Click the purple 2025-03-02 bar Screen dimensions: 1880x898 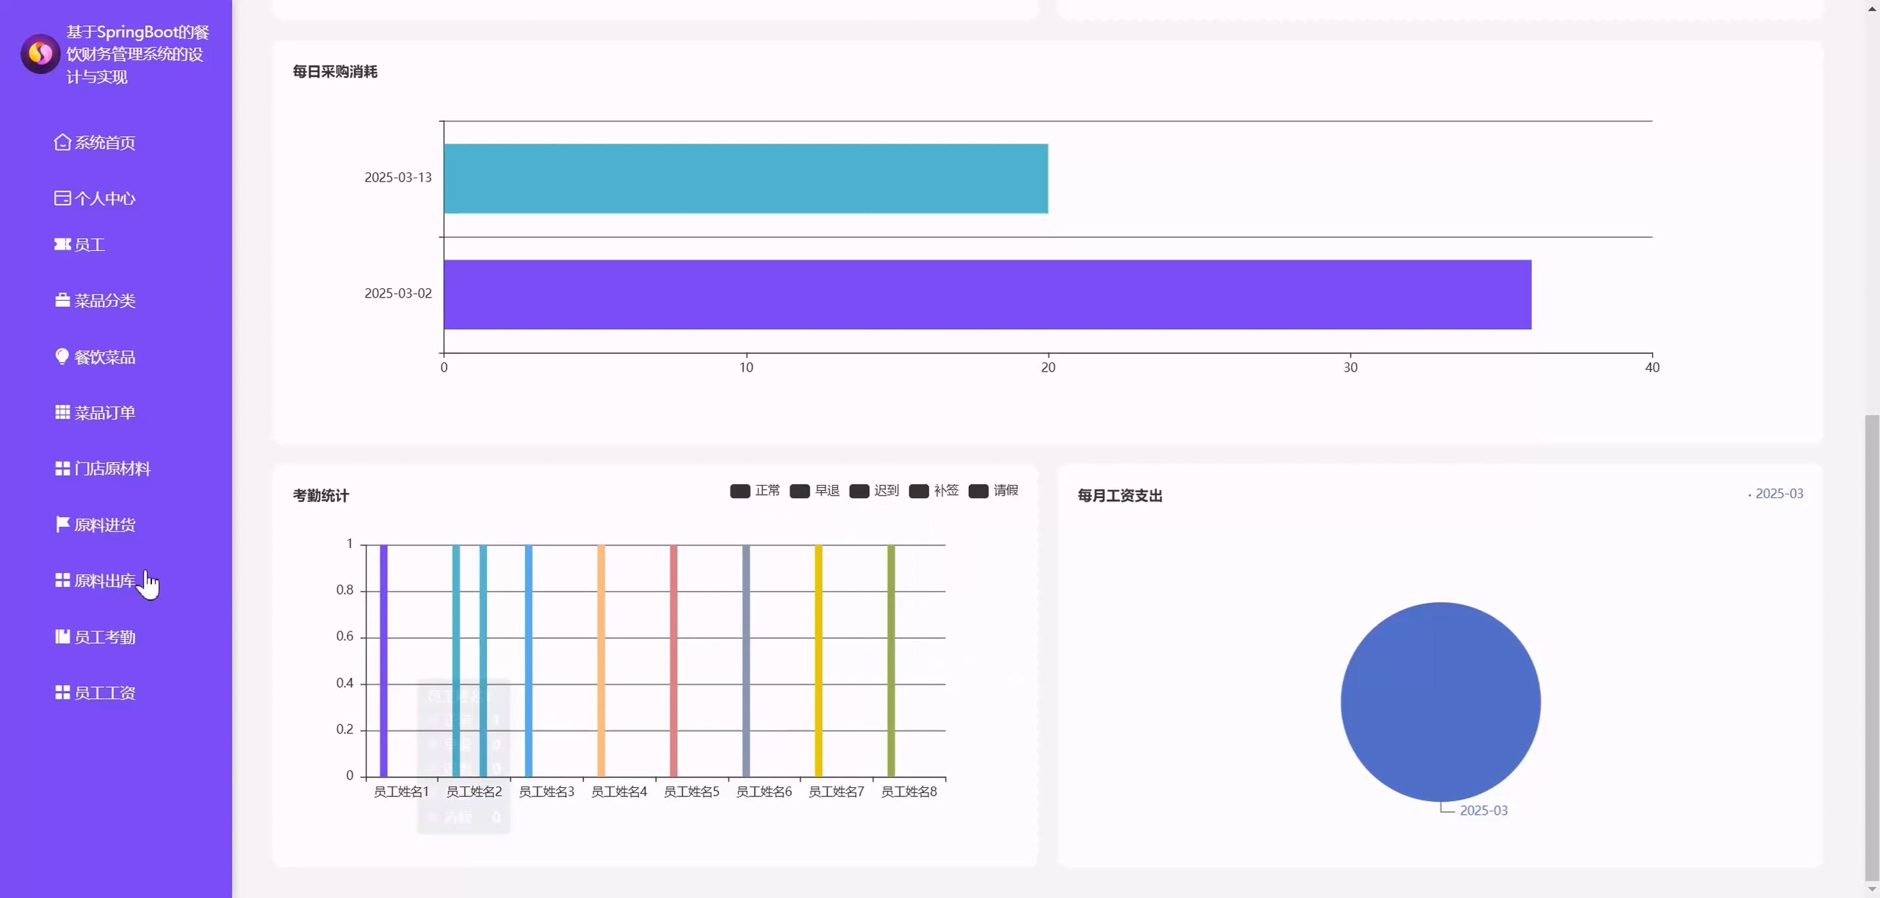[x=987, y=295]
